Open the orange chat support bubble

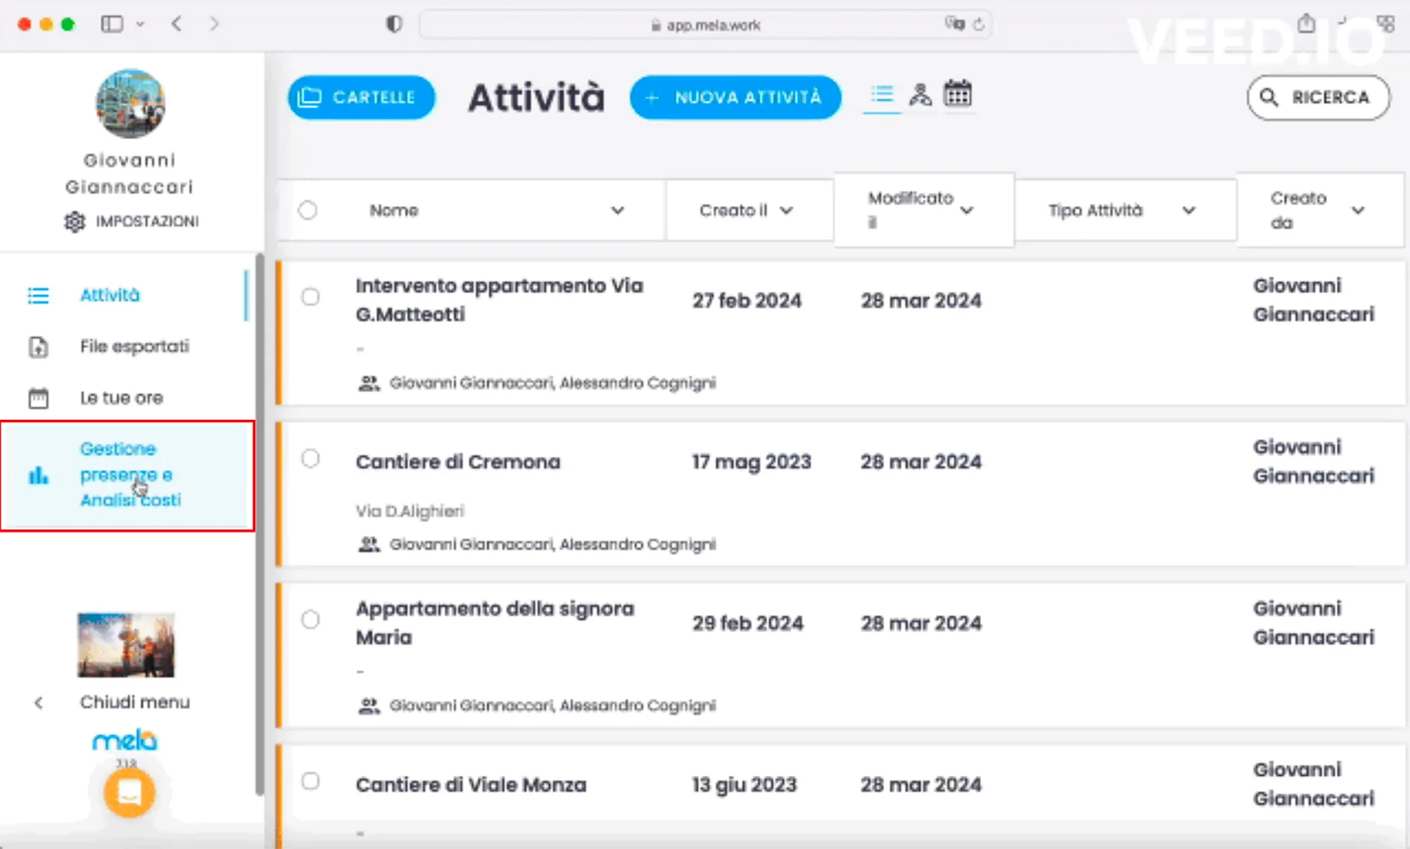(129, 793)
